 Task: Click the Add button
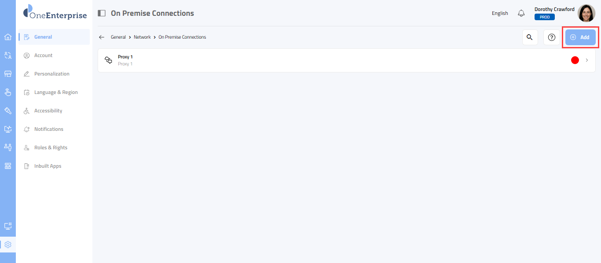point(580,37)
